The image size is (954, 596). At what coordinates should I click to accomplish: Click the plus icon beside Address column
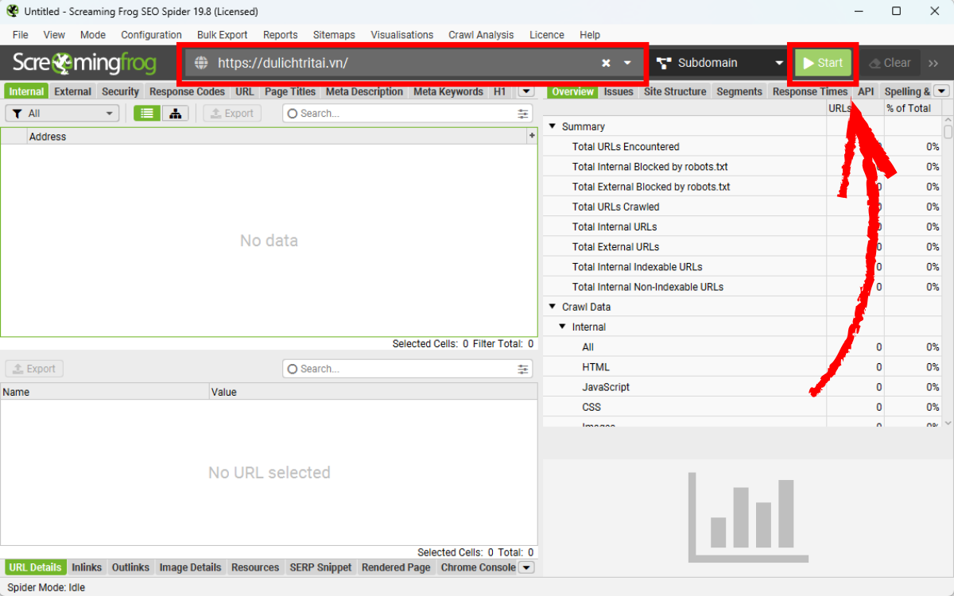532,137
